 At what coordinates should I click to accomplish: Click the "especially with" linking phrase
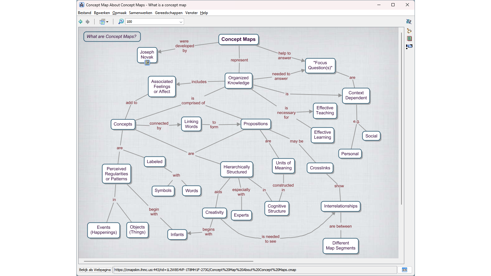241,192
